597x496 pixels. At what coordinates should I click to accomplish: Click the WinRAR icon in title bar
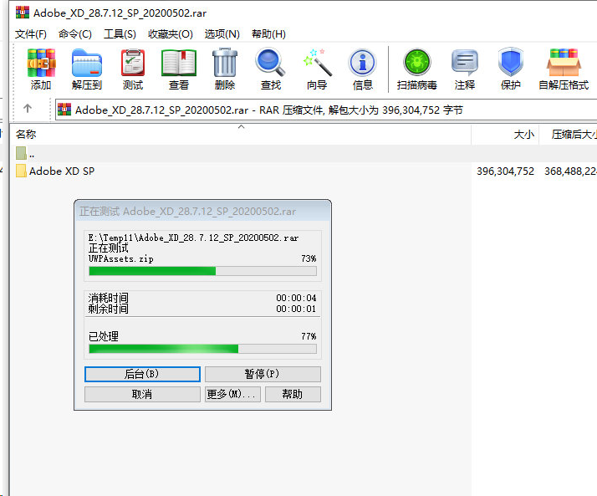[23, 13]
